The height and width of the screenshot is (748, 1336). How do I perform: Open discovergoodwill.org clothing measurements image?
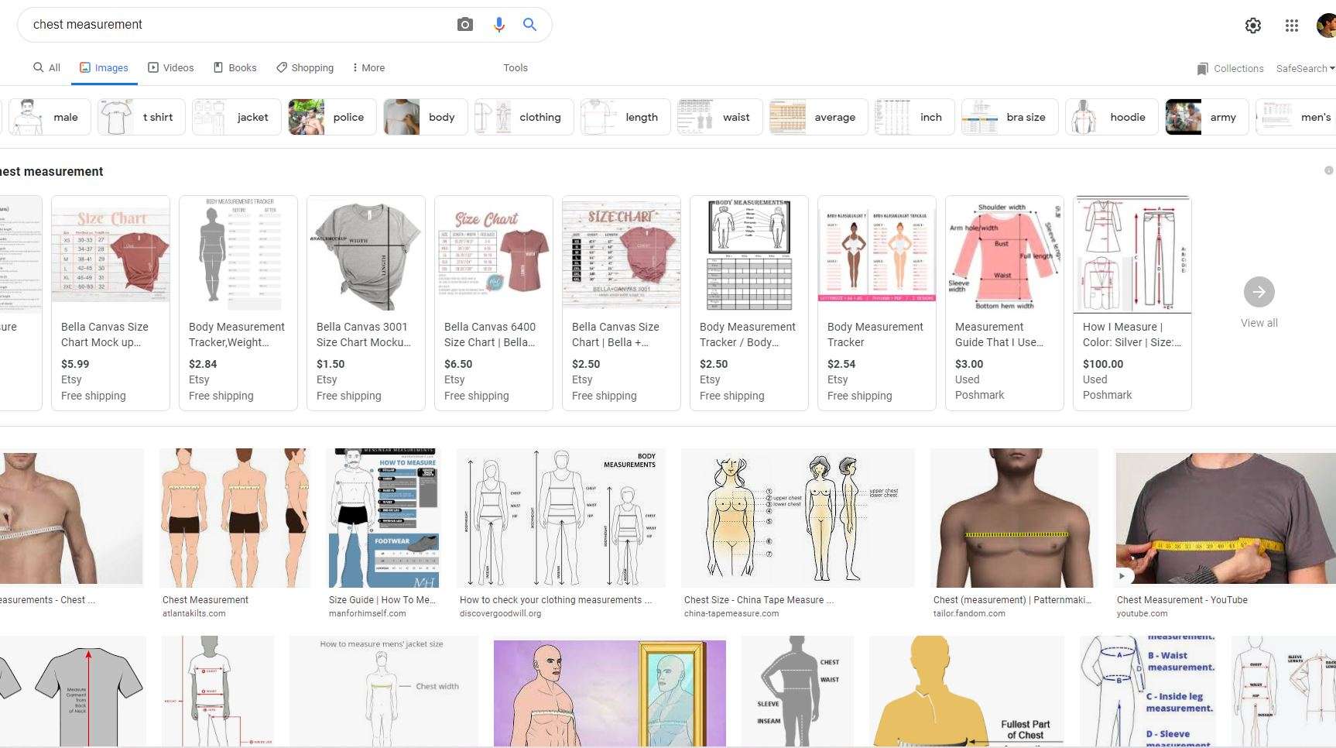point(561,518)
